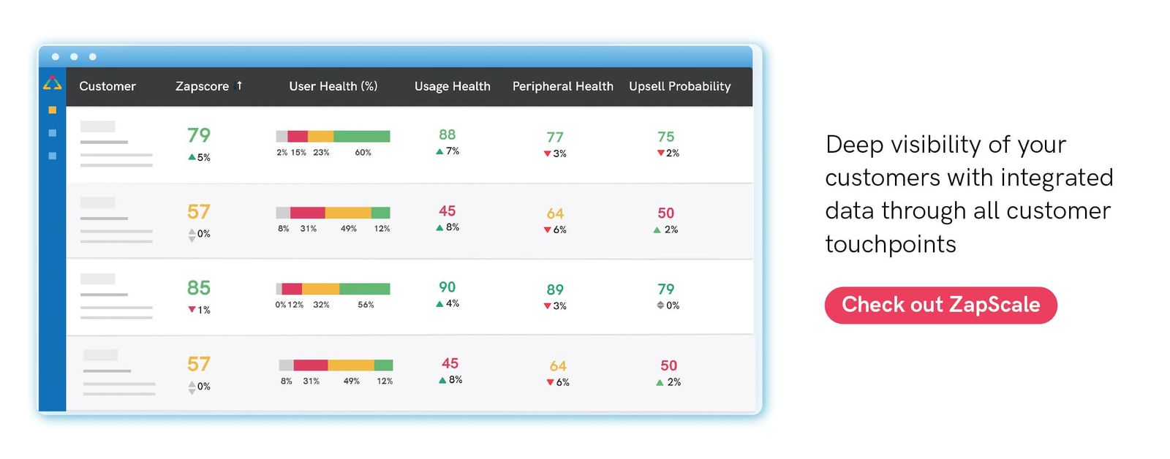Click the bottom blue sidebar icon

(x=52, y=155)
